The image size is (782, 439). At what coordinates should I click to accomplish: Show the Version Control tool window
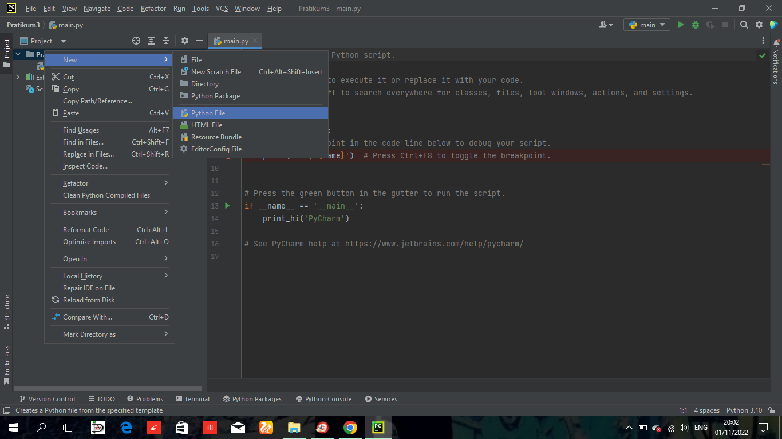point(47,398)
